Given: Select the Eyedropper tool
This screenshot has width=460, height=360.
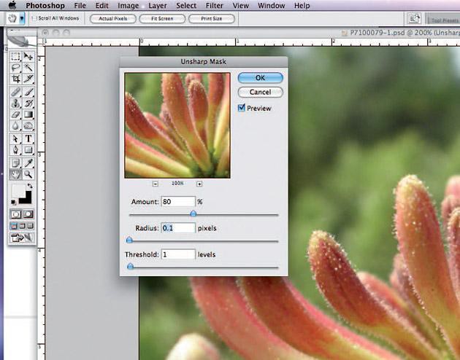Looking at the screenshot, I should pos(28,163).
